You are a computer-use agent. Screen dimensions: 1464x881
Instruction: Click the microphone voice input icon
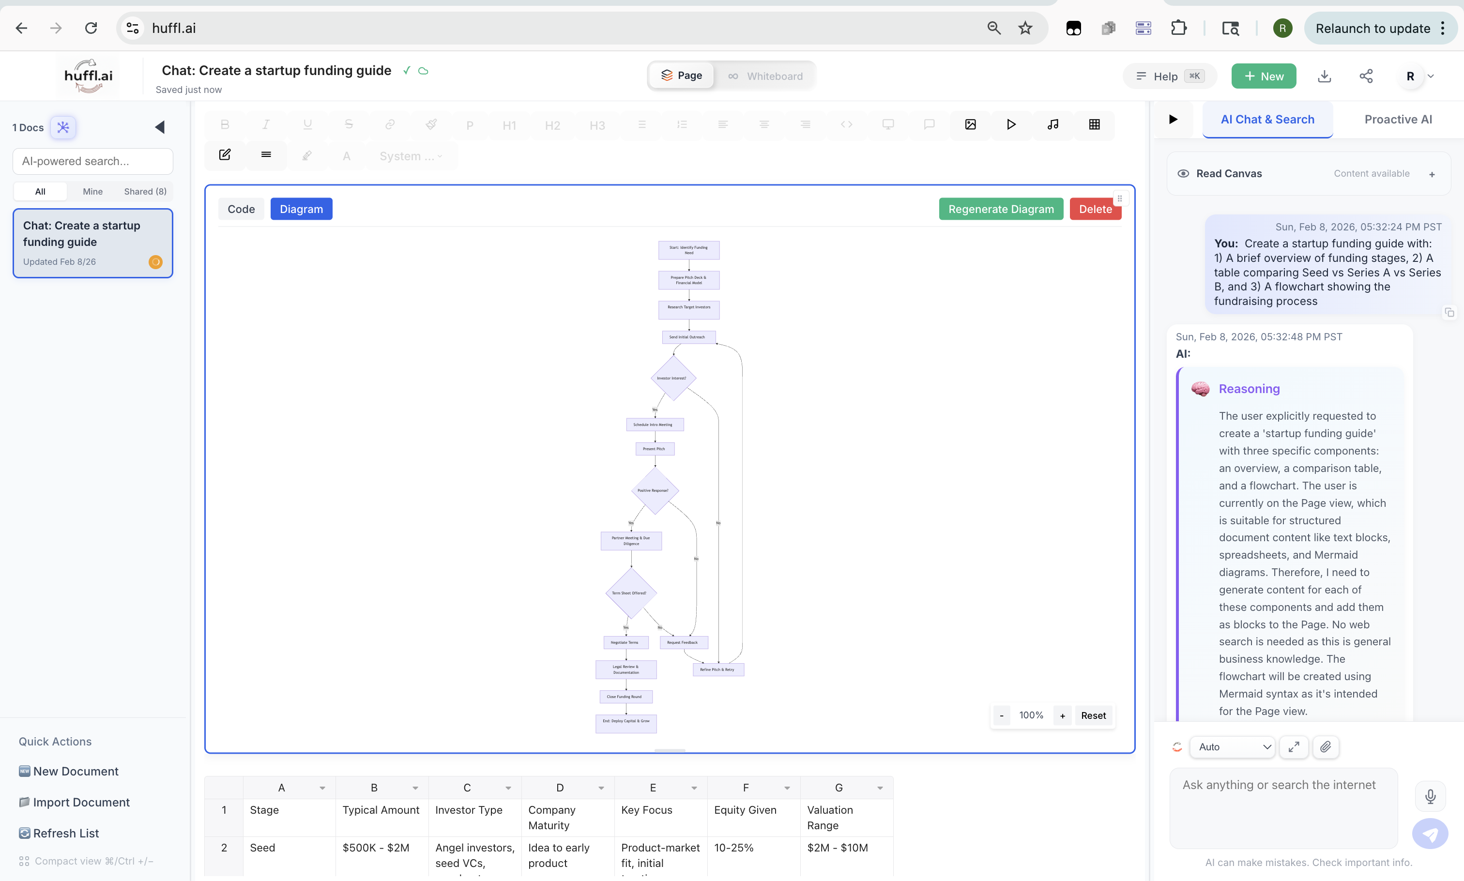[x=1430, y=796]
